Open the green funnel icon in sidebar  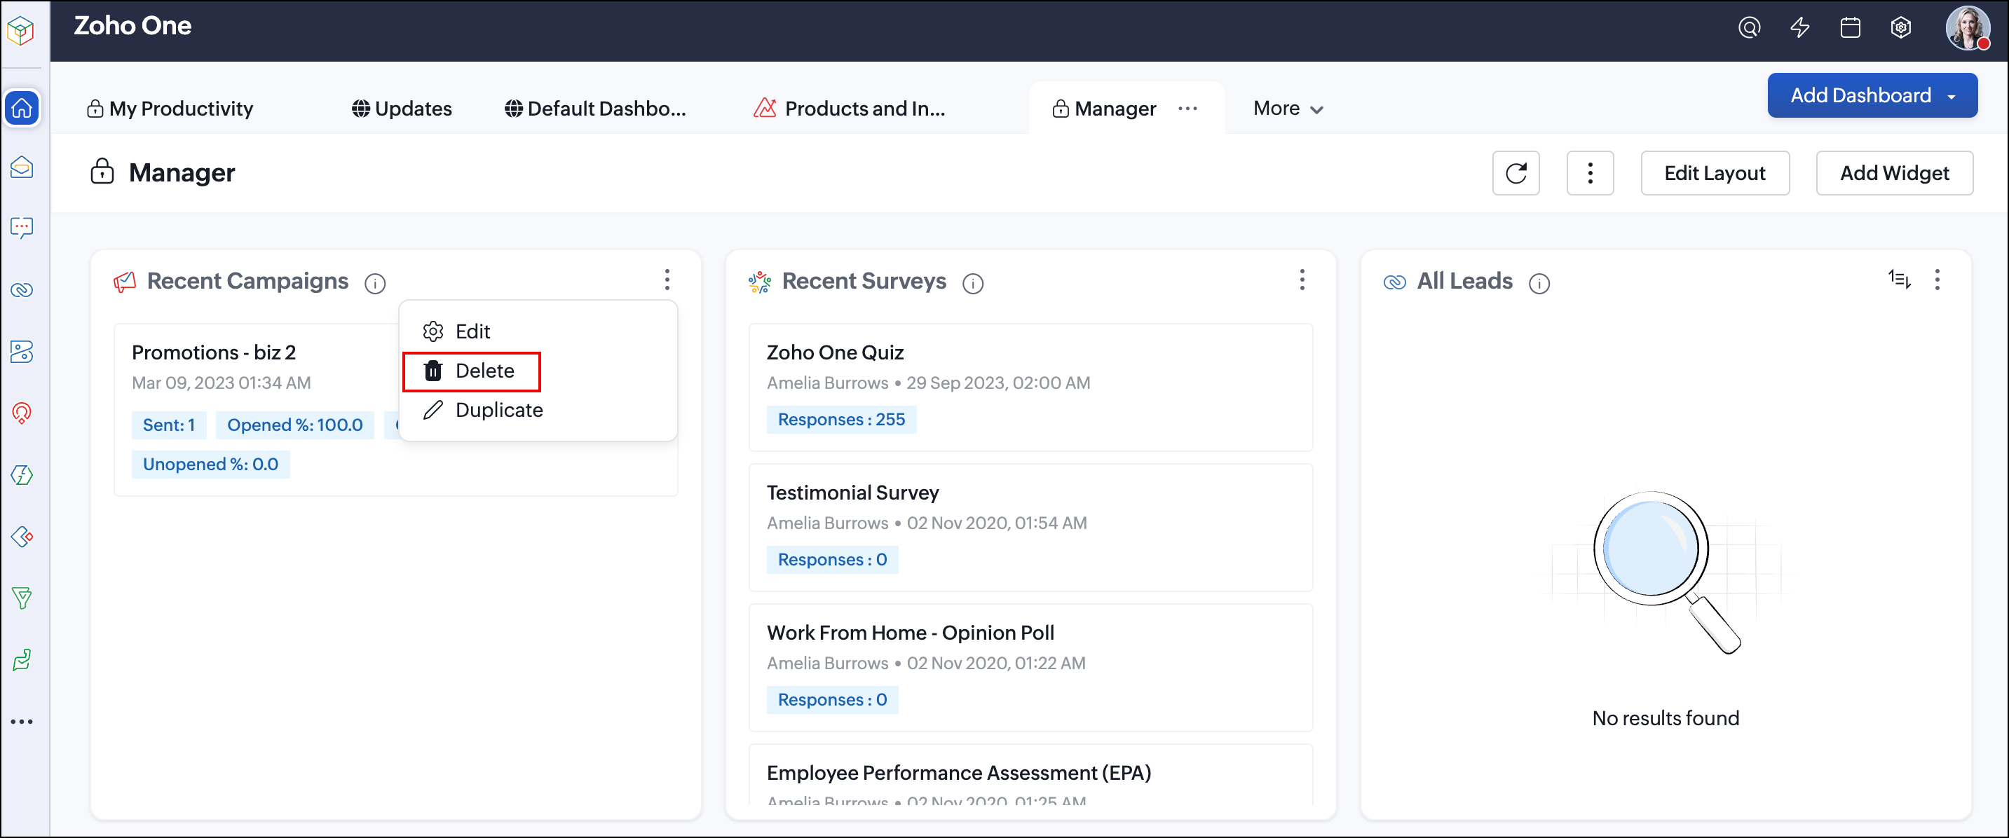pos(22,598)
